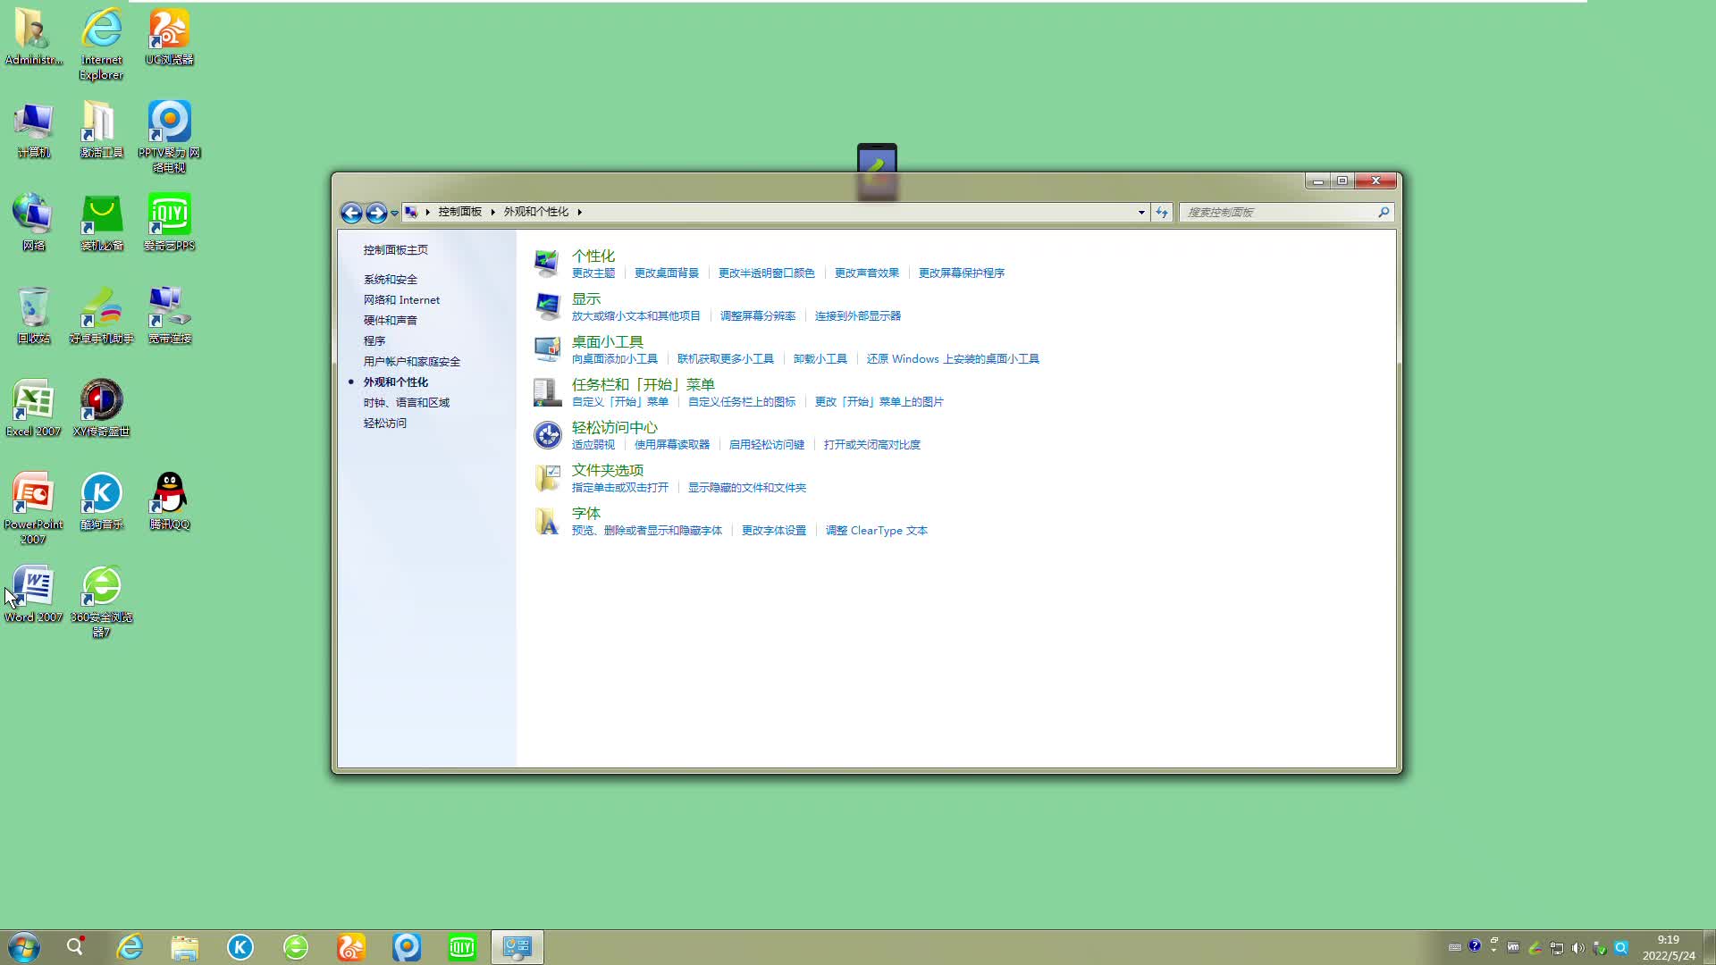The image size is (1716, 965).
Task: Click the back navigation arrow
Action: pos(351,213)
